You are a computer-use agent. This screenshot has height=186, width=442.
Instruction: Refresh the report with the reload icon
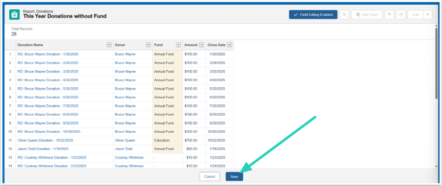401,14
